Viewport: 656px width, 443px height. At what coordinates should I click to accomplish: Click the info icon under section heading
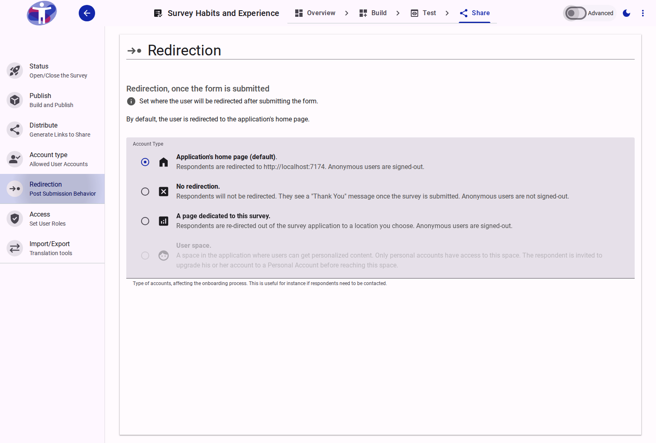pos(131,101)
